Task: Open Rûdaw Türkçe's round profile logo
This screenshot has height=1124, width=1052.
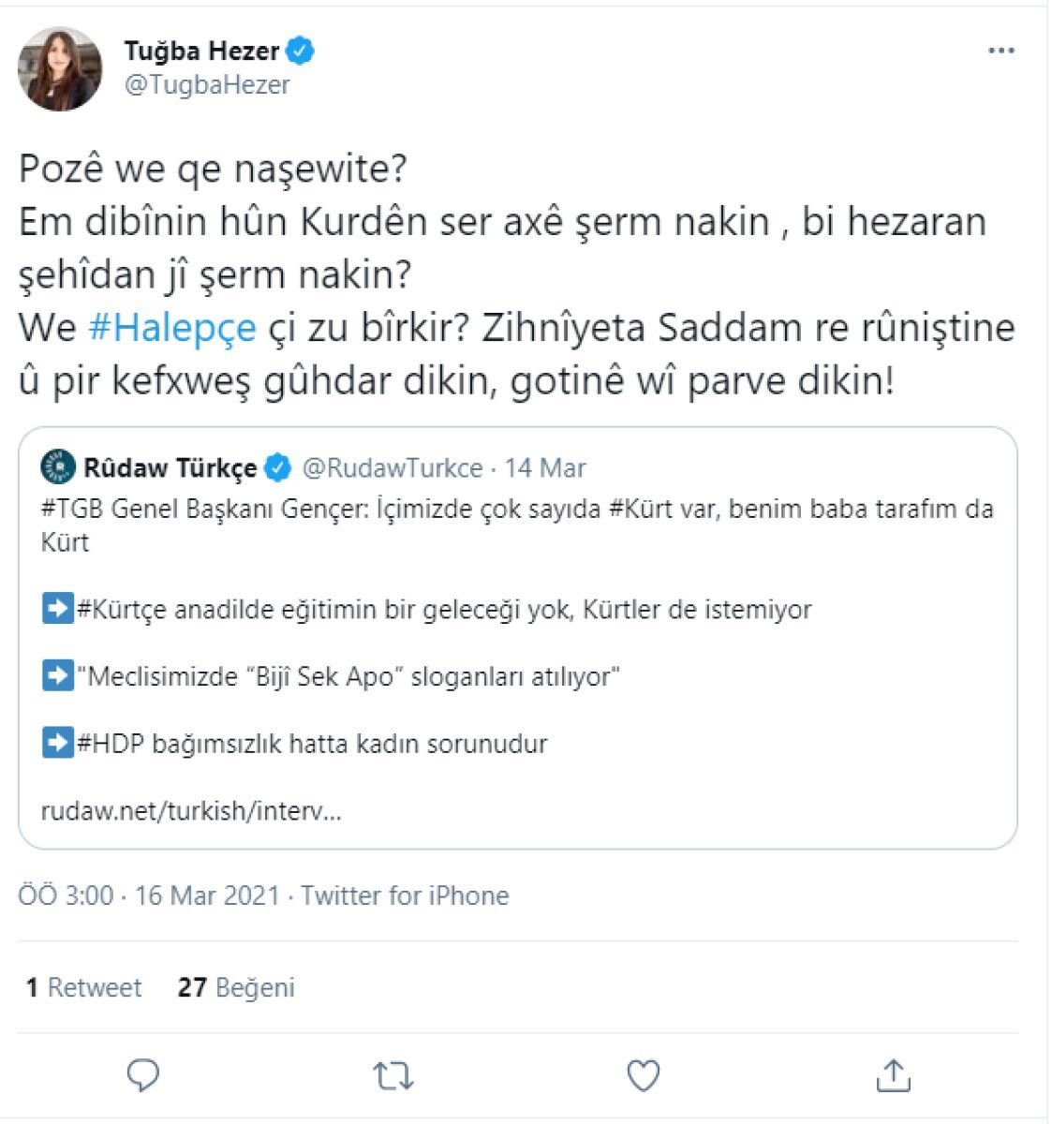Action: click(58, 466)
